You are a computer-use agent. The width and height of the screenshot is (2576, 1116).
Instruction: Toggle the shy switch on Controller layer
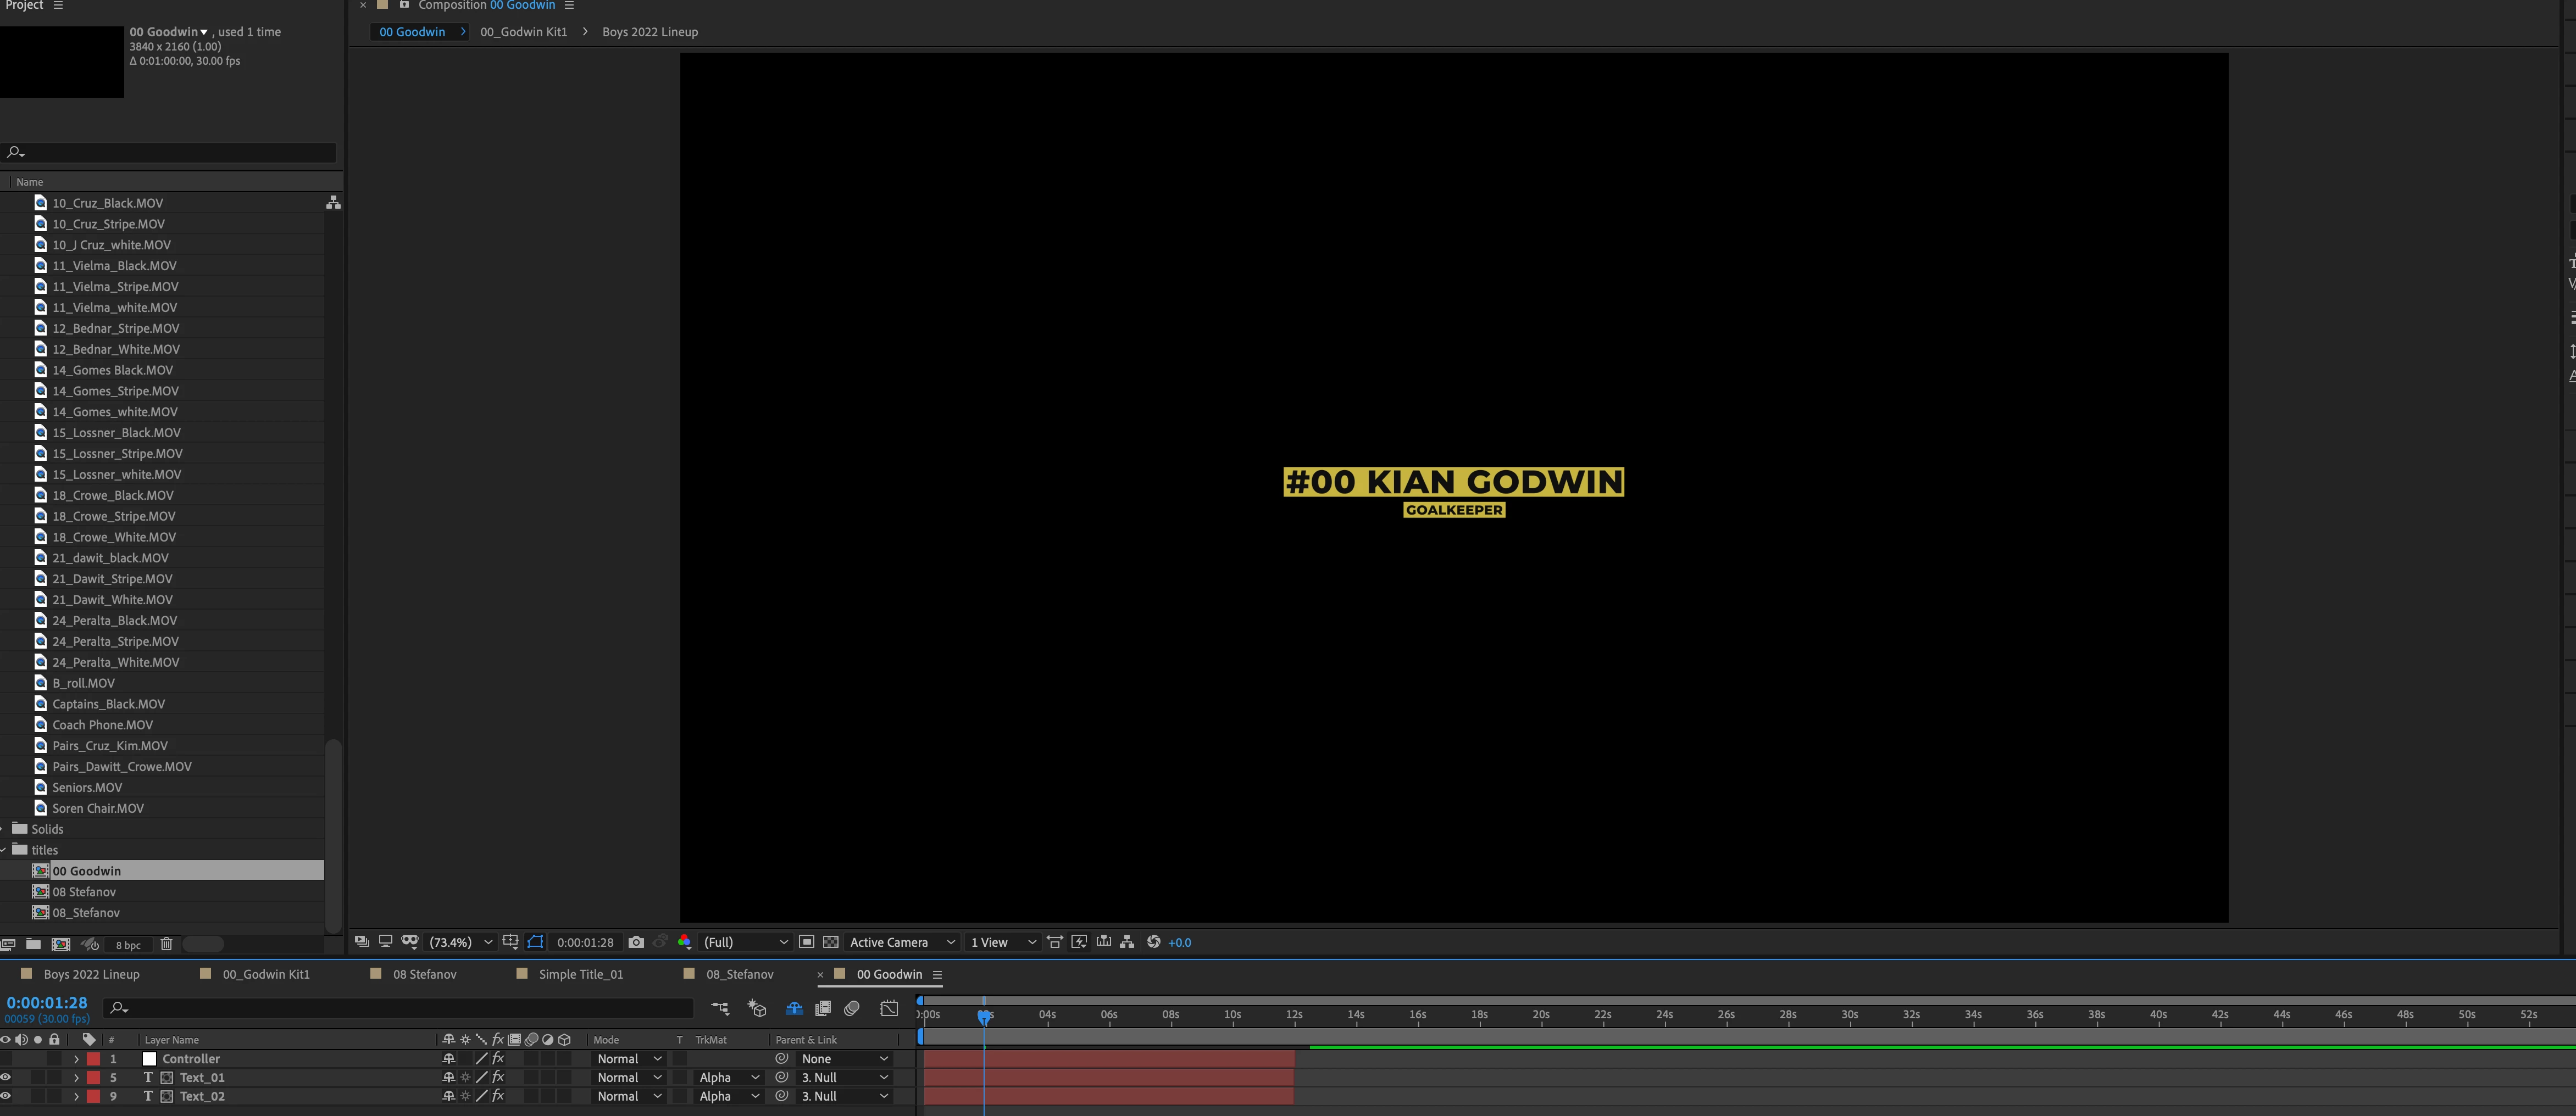click(x=449, y=1059)
